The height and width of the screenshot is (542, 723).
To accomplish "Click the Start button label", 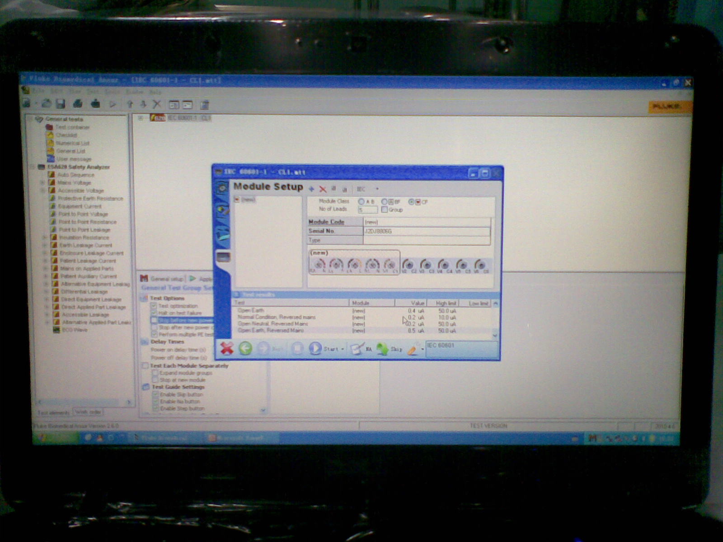I will tap(330, 349).
